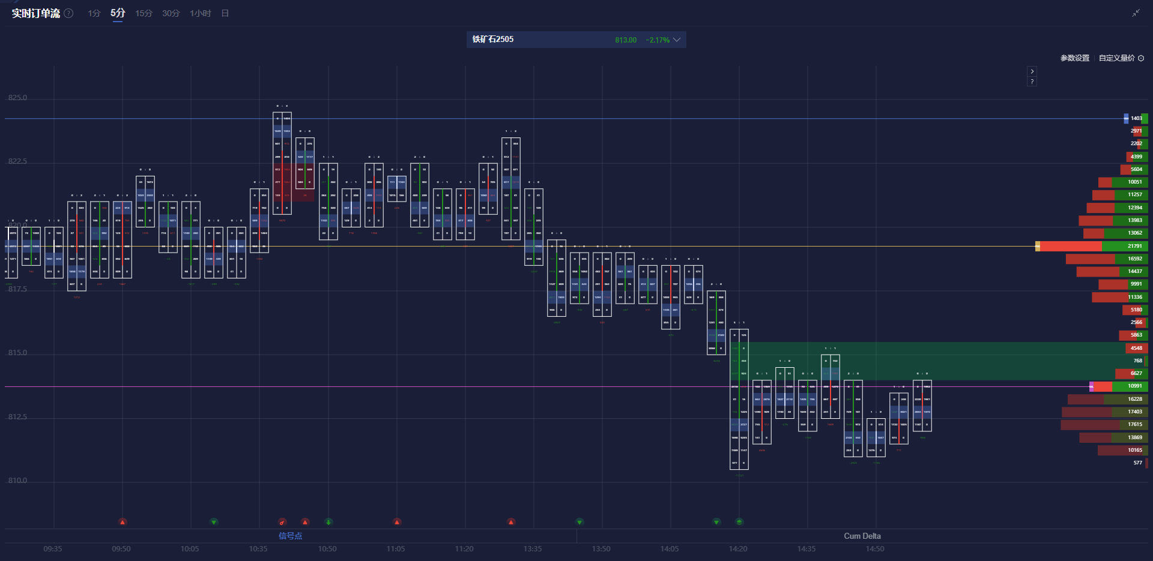This screenshot has height=561, width=1153.
Task: Click the green down signal near 10:10
Action: pyautogui.click(x=214, y=522)
